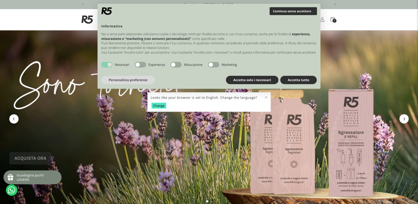418x204 pixels.
Task: Enable the Misurazione cookie toggle
Action: click(176, 65)
